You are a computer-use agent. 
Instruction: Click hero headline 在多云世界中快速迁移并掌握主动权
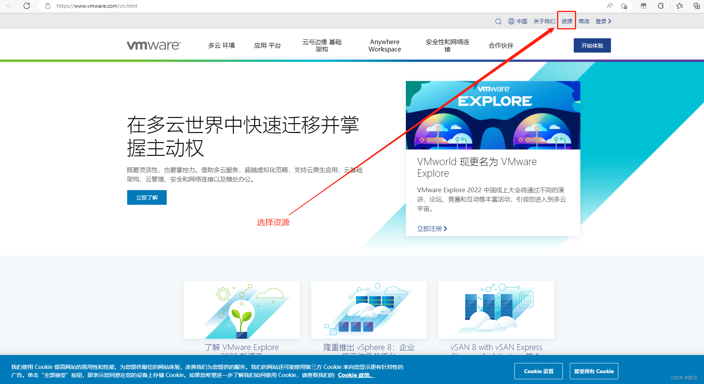tap(243, 136)
